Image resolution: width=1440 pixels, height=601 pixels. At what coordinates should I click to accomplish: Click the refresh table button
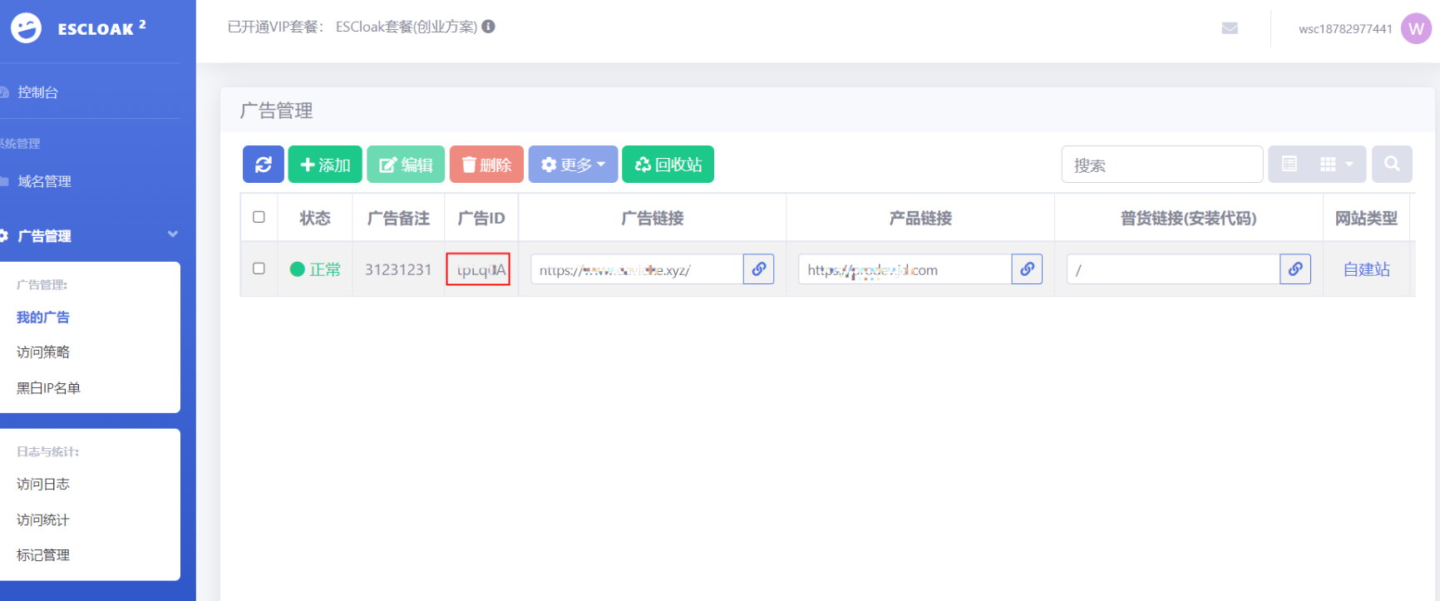pos(264,165)
